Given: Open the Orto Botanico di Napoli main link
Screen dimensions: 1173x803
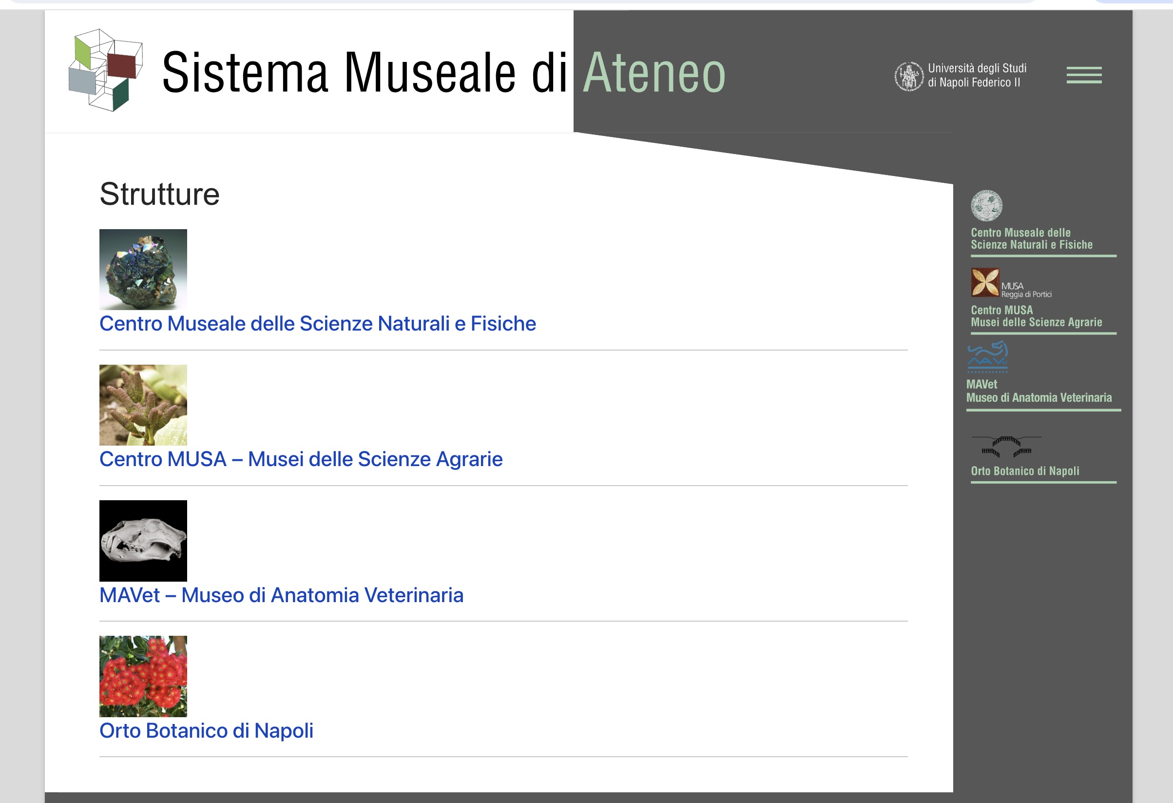Looking at the screenshot, I should [x=206, y=731].
